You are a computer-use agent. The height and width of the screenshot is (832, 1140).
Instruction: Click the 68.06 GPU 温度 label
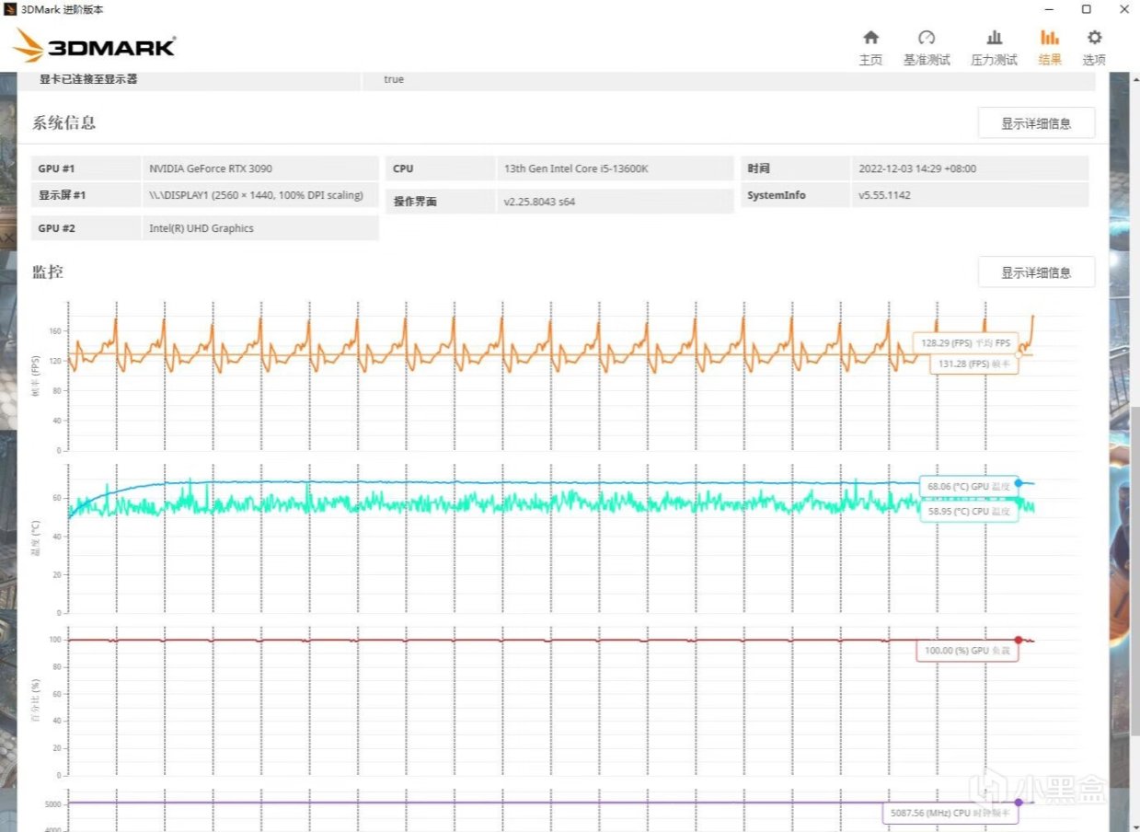click(x=969, y=485)
